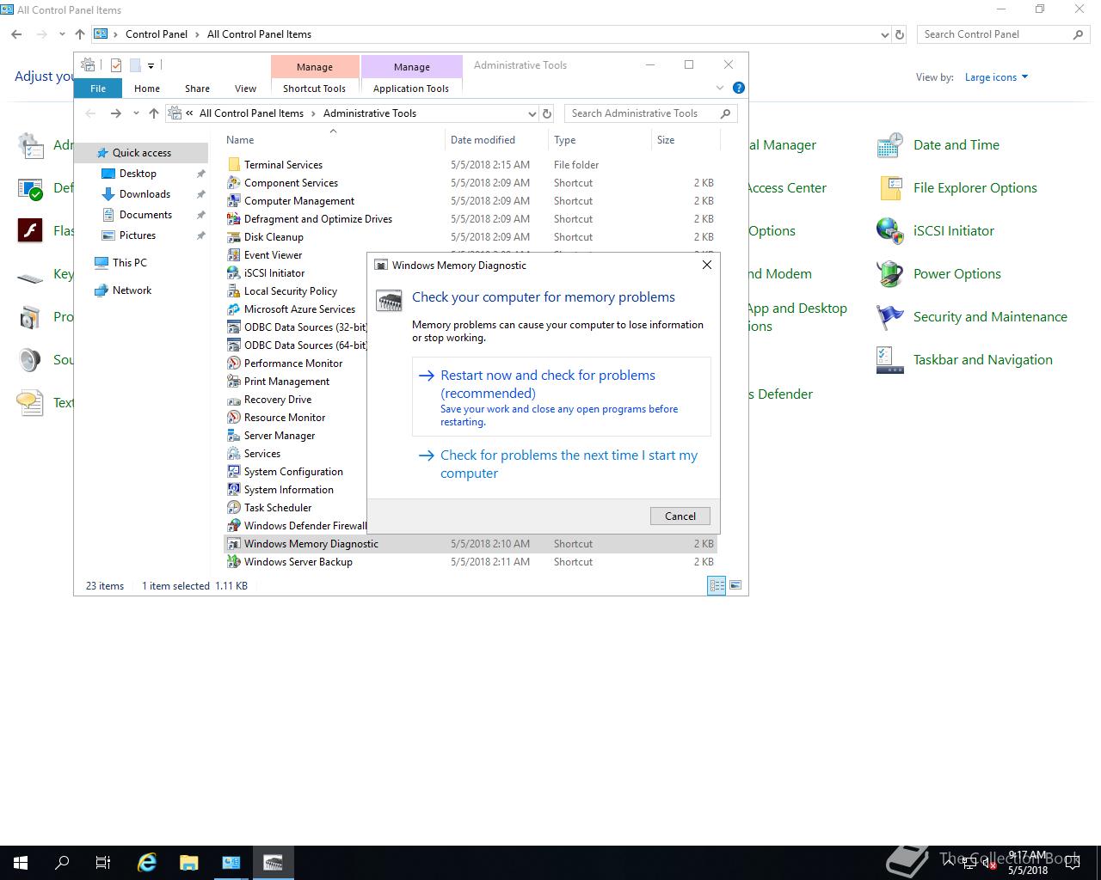
Task: Select the iSCSI Initiator icon in Administrative Tools
Action: point(233,273)
